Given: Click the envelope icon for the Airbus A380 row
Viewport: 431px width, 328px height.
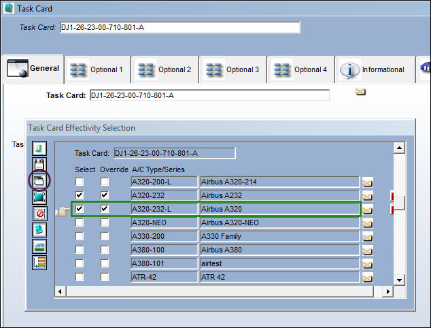Looking at the screenshot, I should [x=367, y=251].
